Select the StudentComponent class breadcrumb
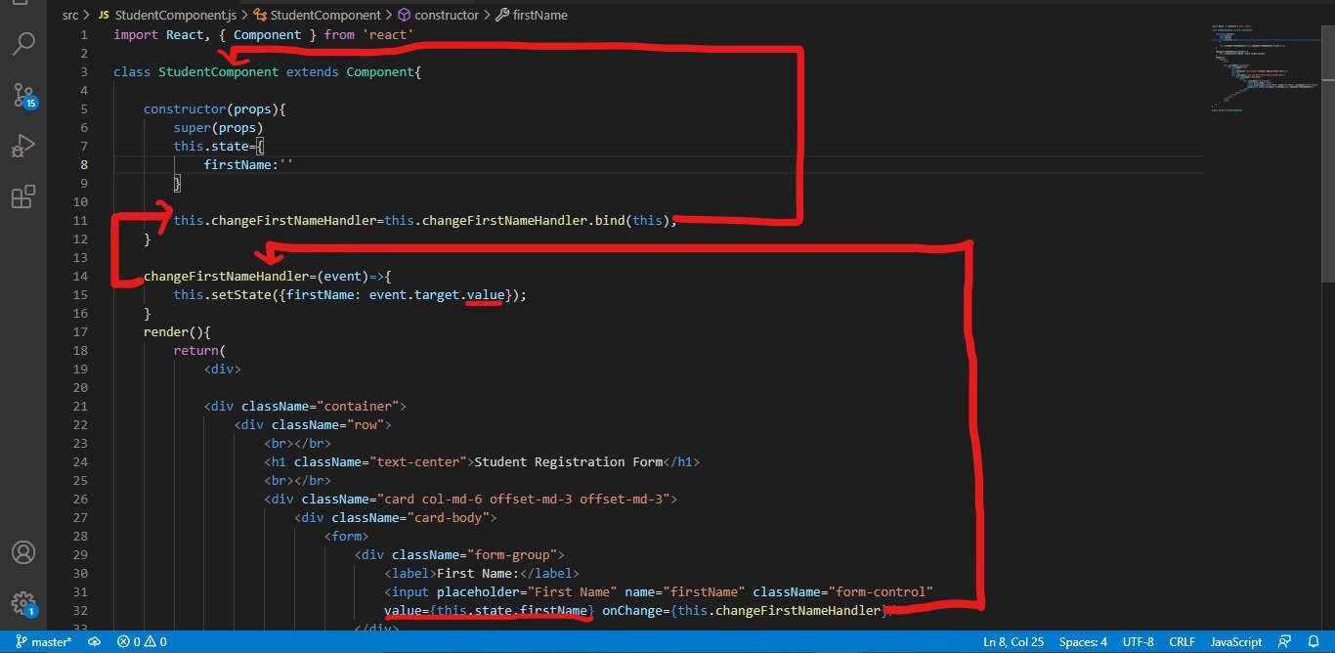The width and height of the screenshot is (1335, 653). (x=323, y=15)
